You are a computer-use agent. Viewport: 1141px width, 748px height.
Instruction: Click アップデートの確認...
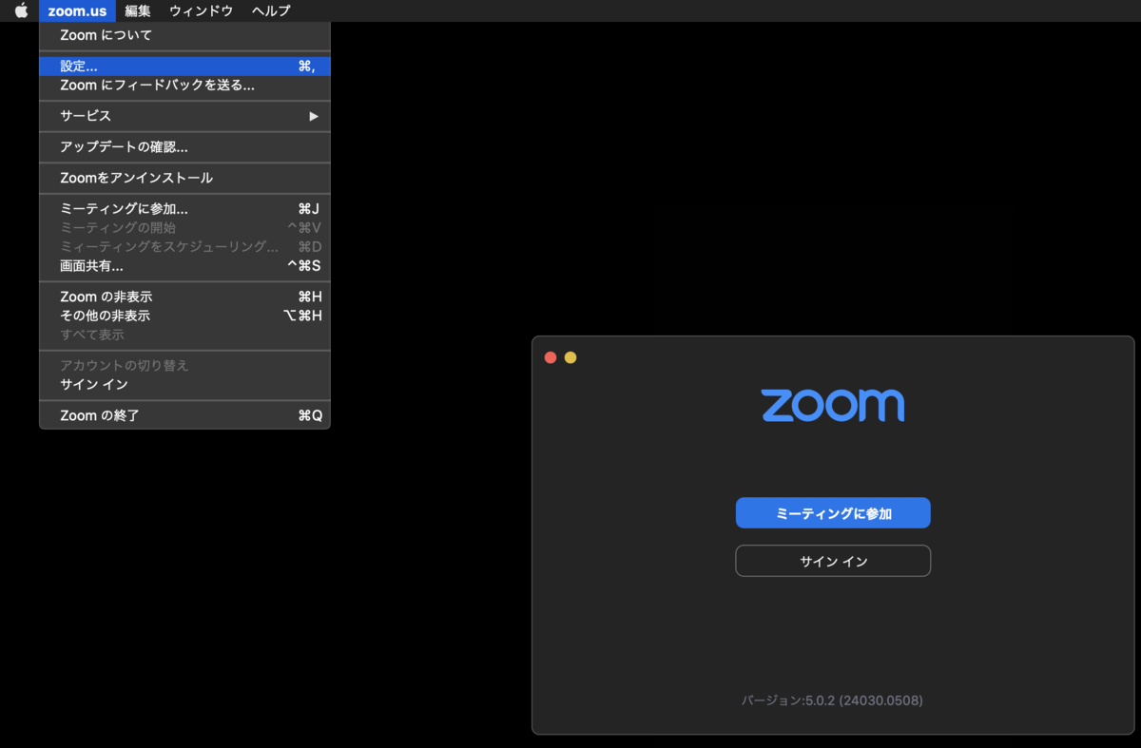point(184,147)
